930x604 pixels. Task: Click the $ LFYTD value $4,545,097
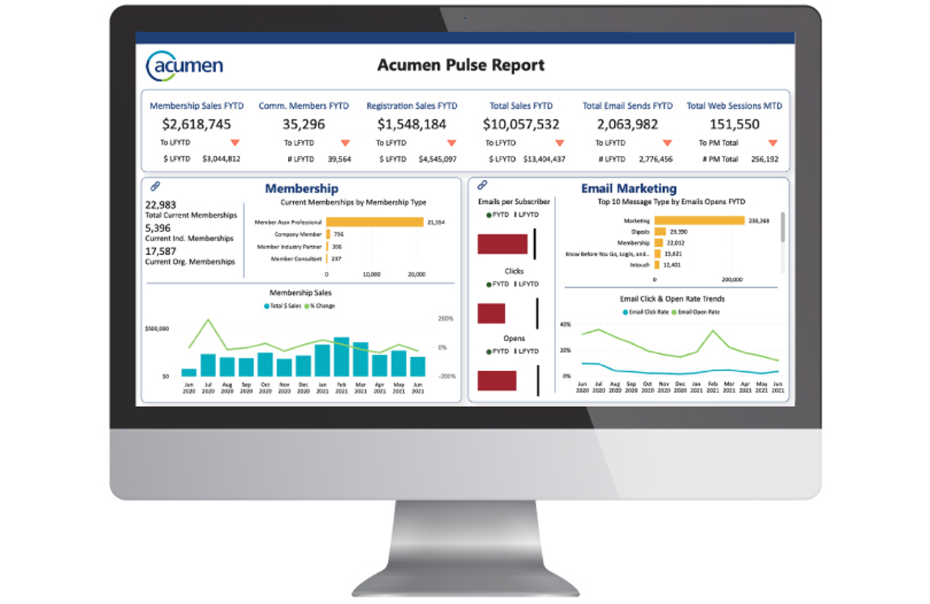point(438,159)
